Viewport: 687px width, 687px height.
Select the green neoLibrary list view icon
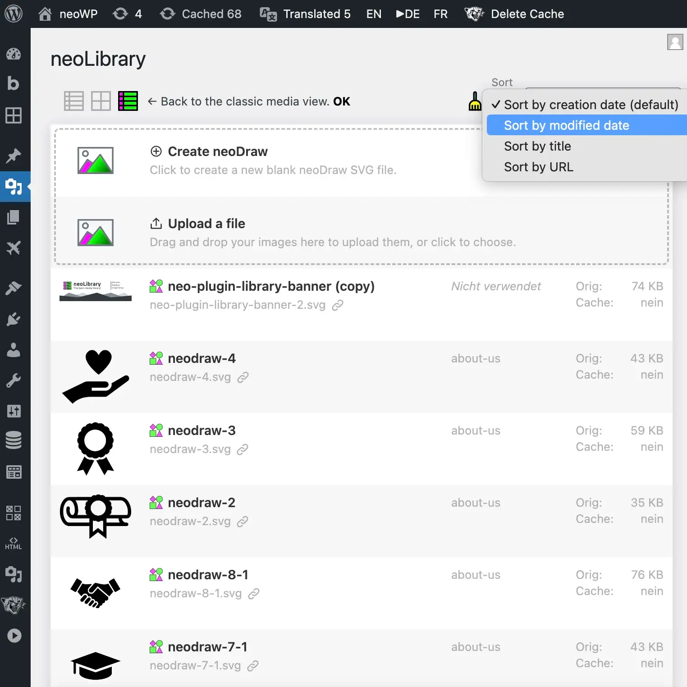pyautogui.click(x=128, y=101)
